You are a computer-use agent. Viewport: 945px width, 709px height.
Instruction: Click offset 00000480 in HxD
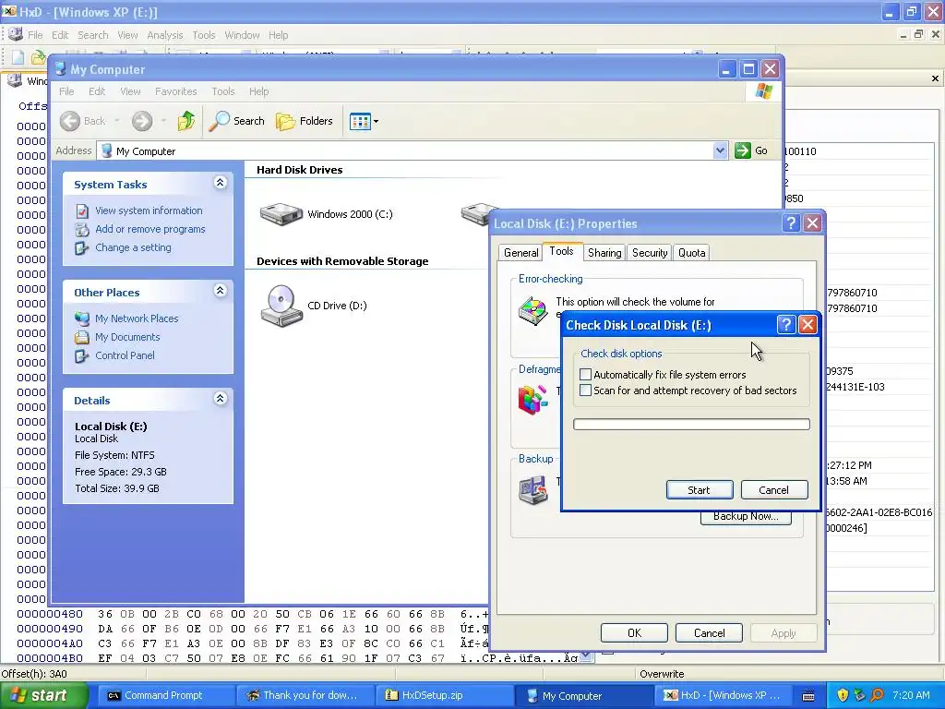[x=50, y=614]
